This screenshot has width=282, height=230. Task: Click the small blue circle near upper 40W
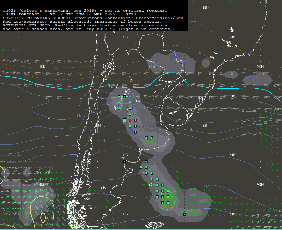click(250, 79)
